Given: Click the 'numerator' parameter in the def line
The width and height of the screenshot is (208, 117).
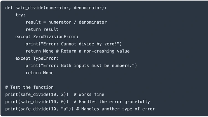Looking at the screenshot, I should tap(57, 8).
